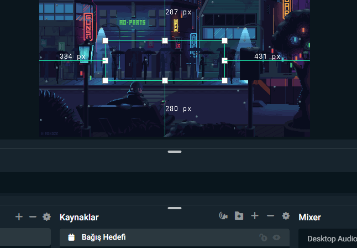
Task: Open scene settings gear left of Kaynaklar
Action: point(46,217)
